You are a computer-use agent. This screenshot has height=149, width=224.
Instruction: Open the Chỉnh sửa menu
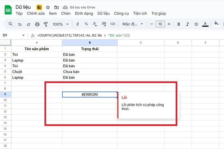pyautogui.click(x=36, y=13)
